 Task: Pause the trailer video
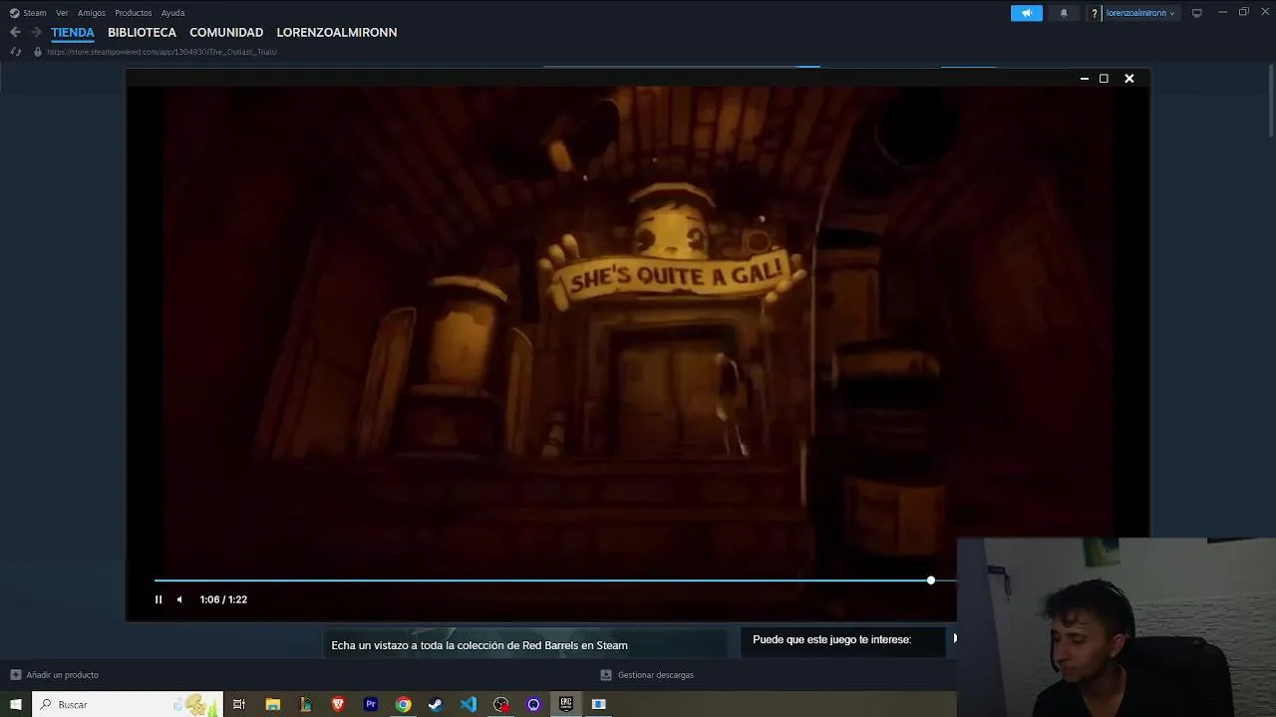(158, 599)
